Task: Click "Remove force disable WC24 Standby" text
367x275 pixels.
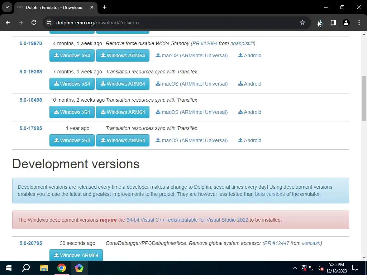Action: click(147, 43)
